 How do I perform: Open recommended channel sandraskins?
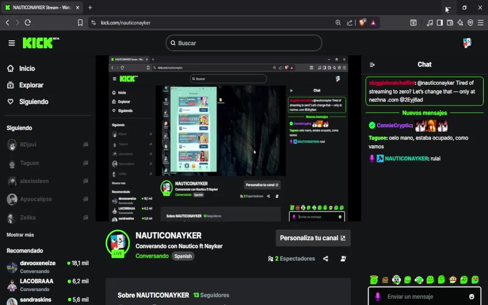(47, 300)
